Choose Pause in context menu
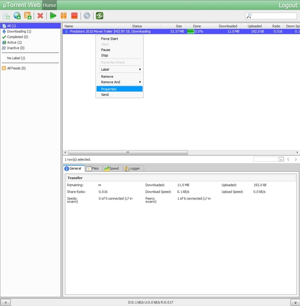Image resolution: width=300 pixels, height=306 pixels. (x=119, y=50)
